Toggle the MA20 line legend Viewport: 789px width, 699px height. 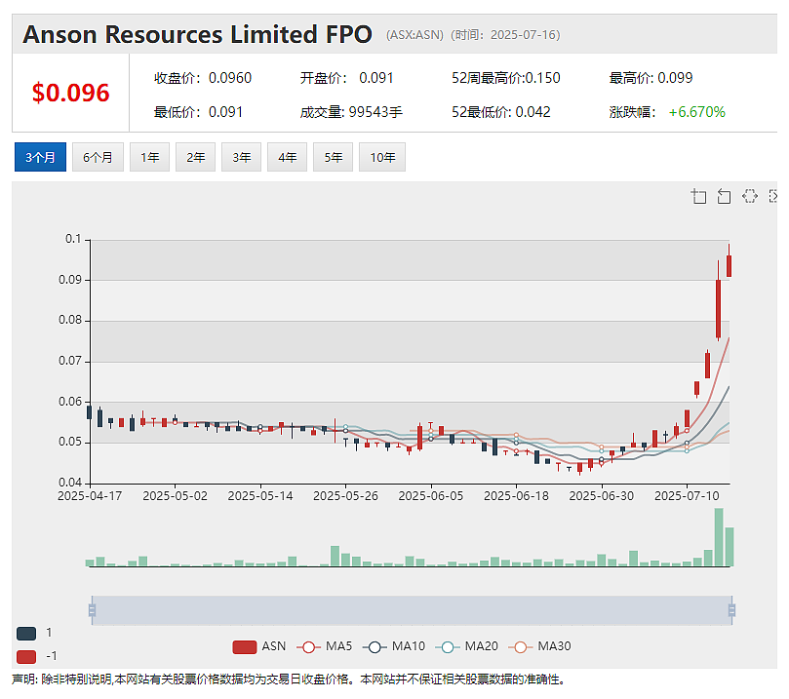(466, 646)
